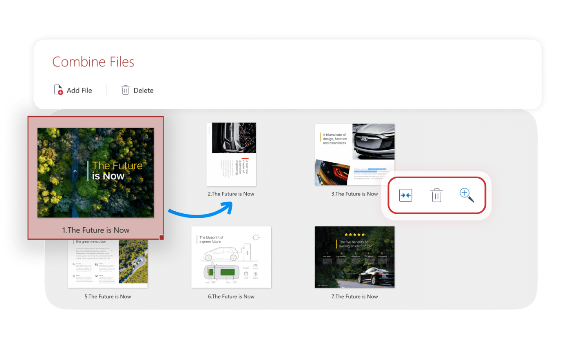Click the trash can icon beside Delete

click(125, 90)
